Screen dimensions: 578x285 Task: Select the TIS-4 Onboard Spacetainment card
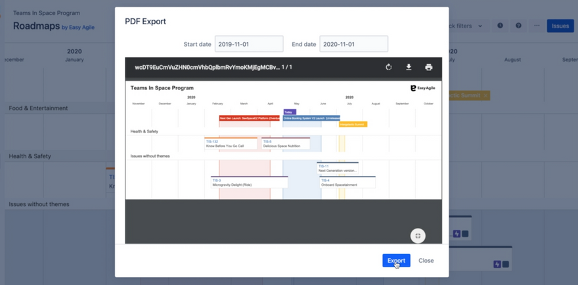pos(347,182)
